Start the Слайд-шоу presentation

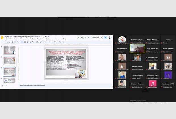point(95,37)
